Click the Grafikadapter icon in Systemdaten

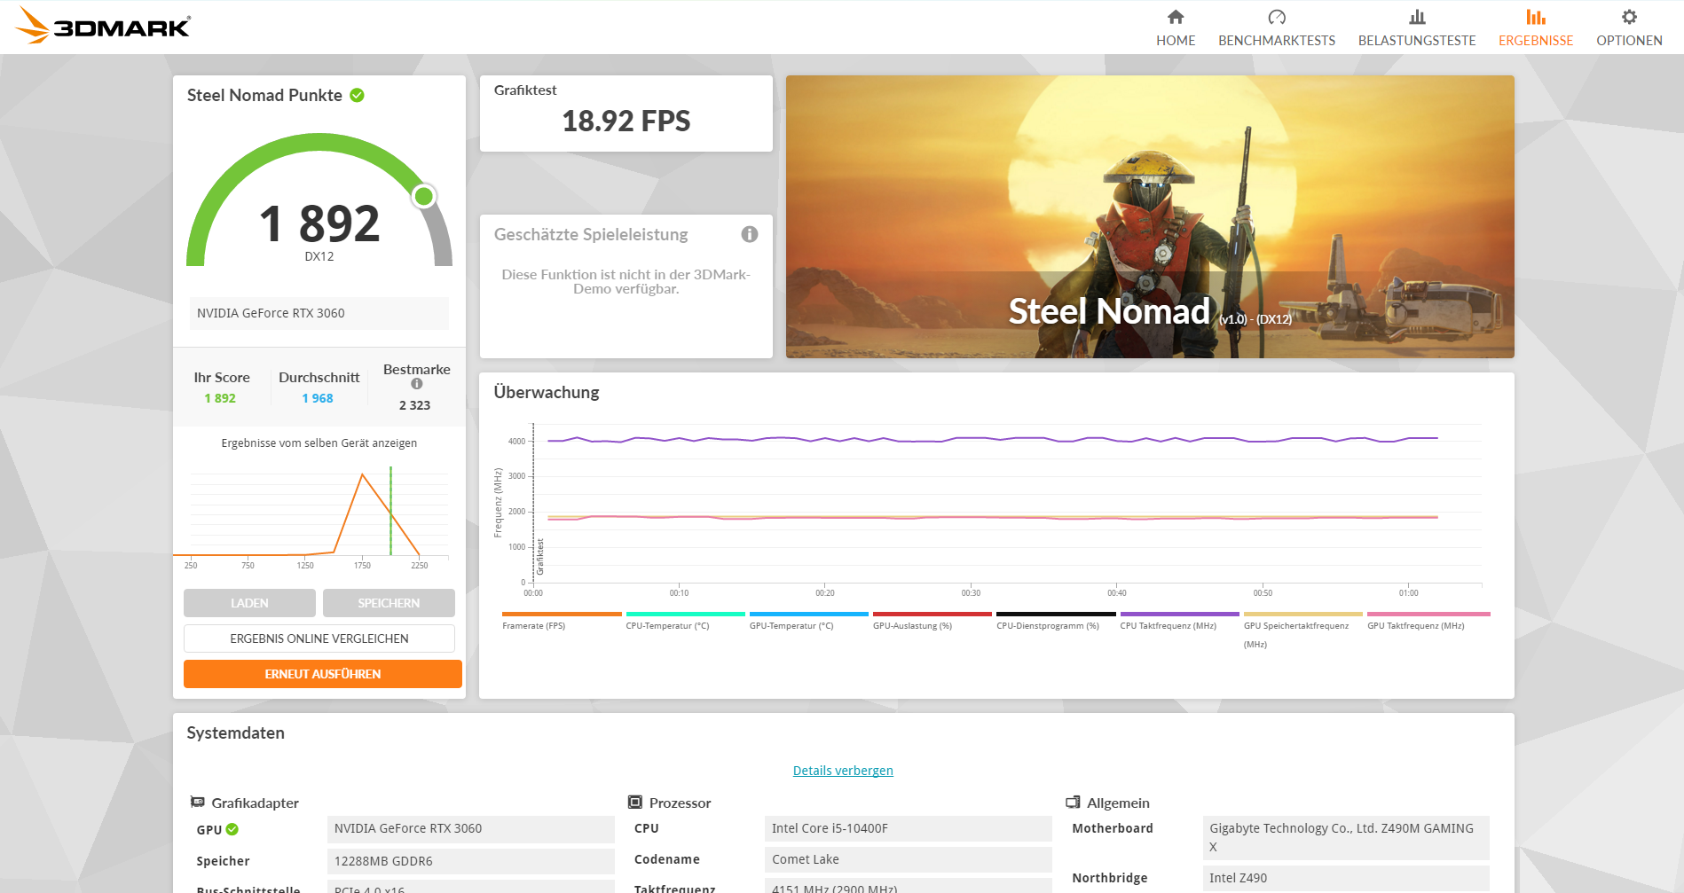click(x=197, y=802)
